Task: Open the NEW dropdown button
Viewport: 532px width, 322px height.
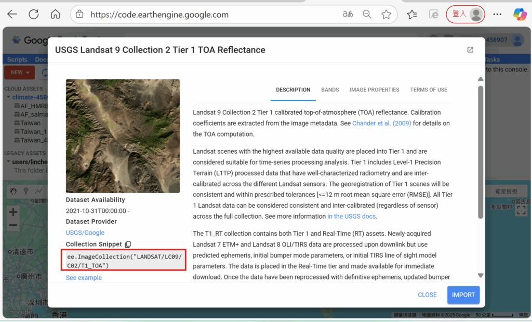Action: click(x=20, y=72)
